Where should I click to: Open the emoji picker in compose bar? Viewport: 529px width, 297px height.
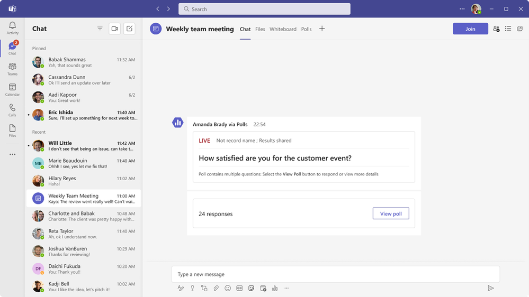228,288
